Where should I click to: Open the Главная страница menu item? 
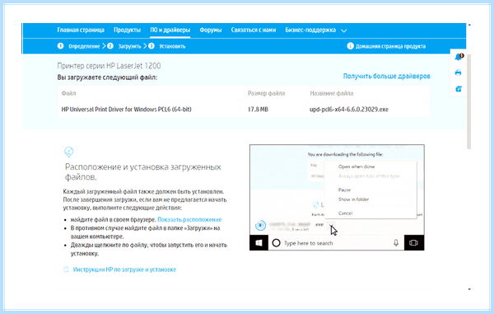(x=81, y=30)
